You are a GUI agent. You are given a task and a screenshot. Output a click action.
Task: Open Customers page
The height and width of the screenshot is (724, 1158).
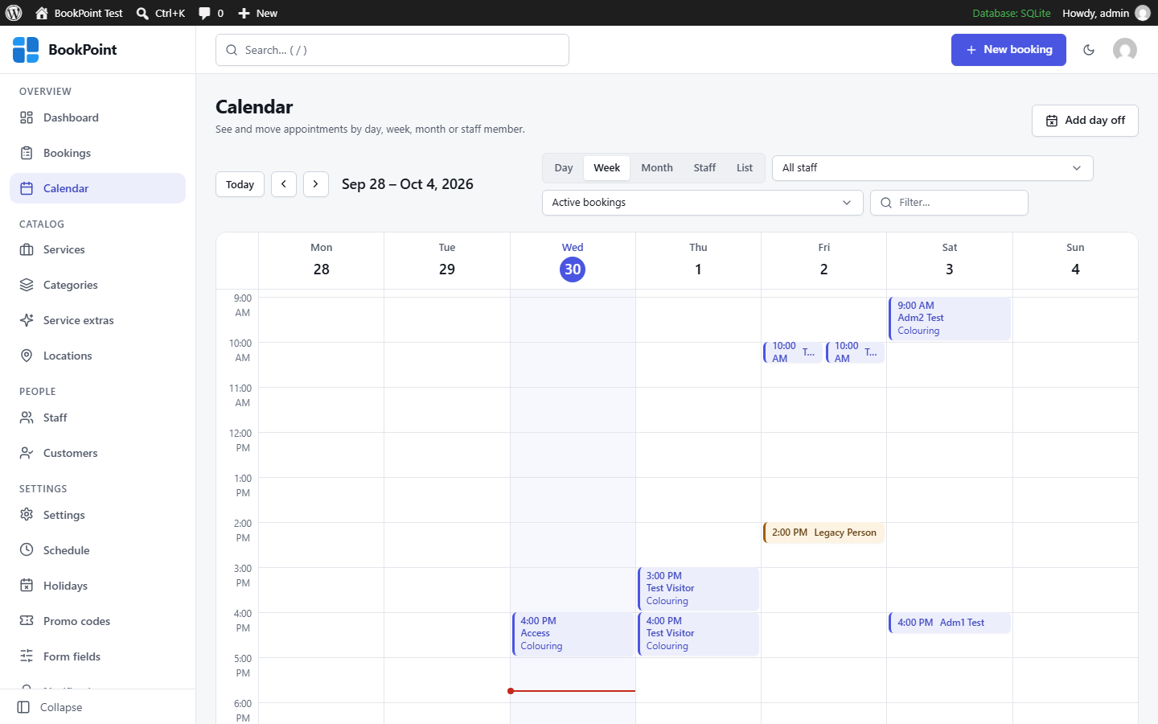click(97, 453)
